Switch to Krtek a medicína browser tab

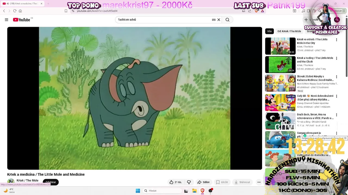23,4
